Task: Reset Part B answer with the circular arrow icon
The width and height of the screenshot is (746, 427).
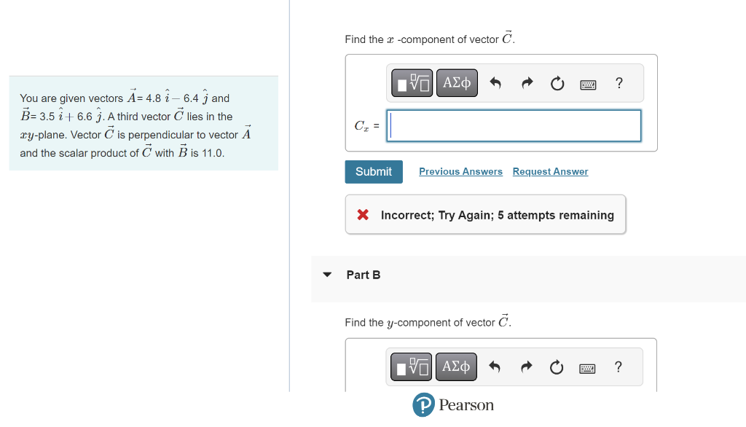Action: point(556,367)
